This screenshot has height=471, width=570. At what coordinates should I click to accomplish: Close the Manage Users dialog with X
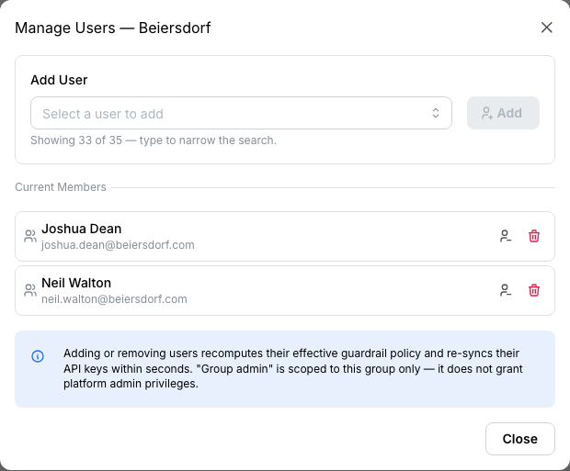pos(546,28)
